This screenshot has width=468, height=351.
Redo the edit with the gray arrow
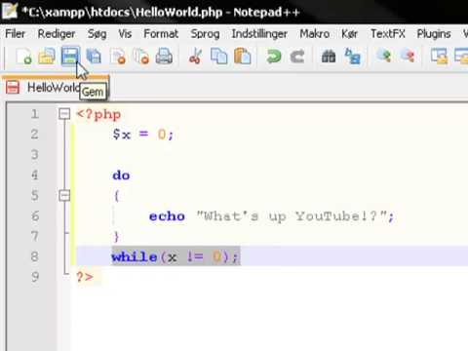pos(297,57)
